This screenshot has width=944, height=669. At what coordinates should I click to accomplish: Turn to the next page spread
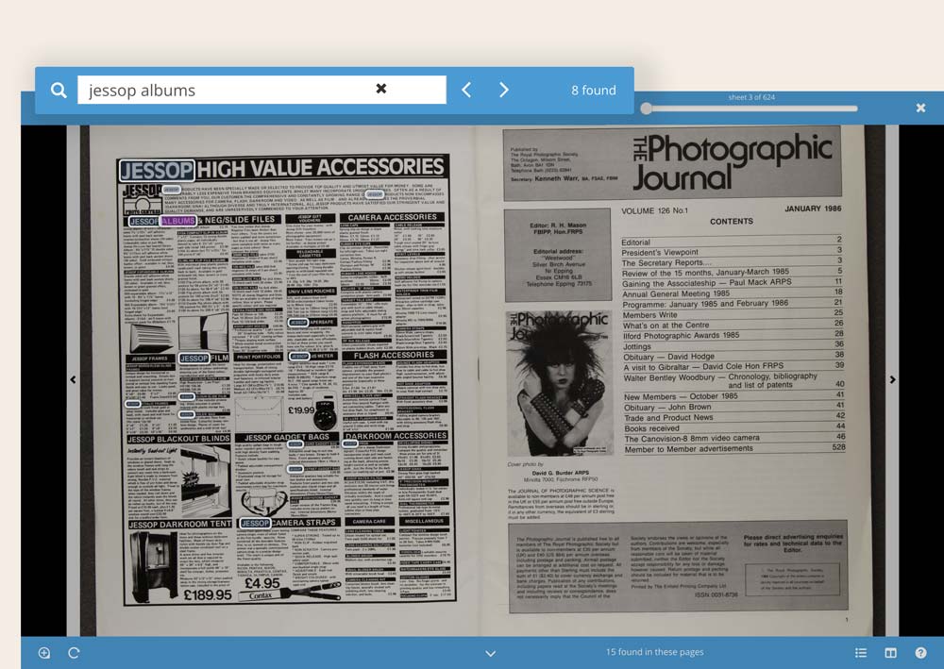[893, 380]
